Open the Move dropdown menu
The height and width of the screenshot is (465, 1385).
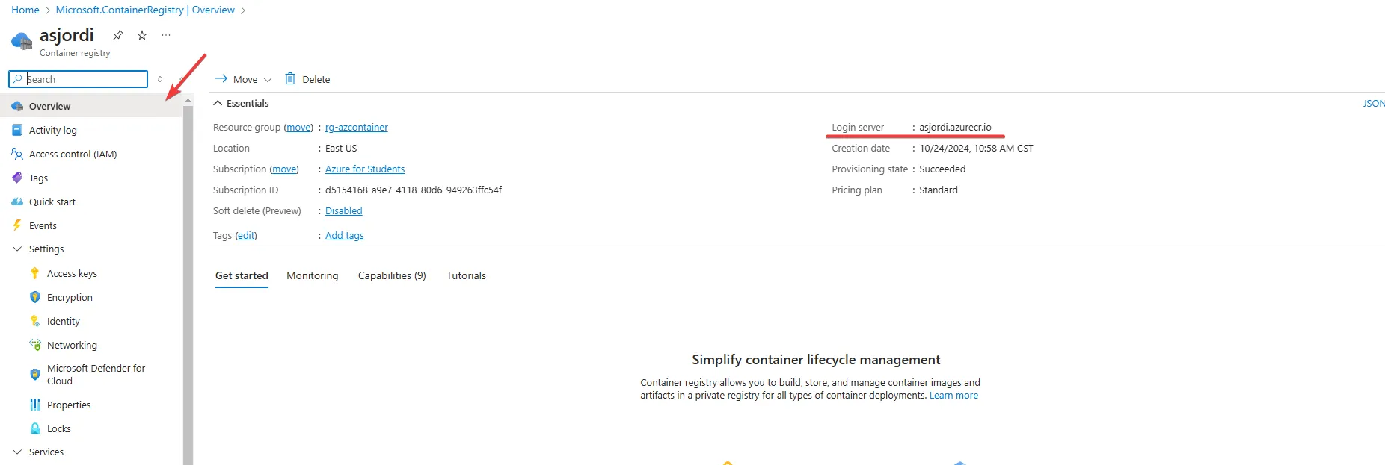(244, 79)
